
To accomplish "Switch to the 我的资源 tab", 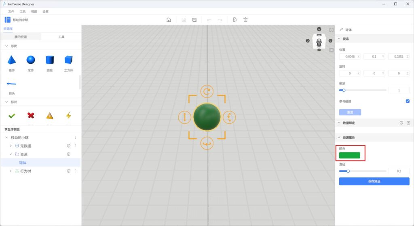I will click(21, 37).
